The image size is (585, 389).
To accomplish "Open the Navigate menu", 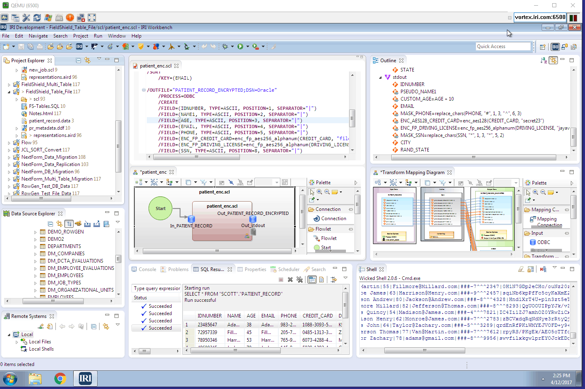I will [x=38, y=36].
